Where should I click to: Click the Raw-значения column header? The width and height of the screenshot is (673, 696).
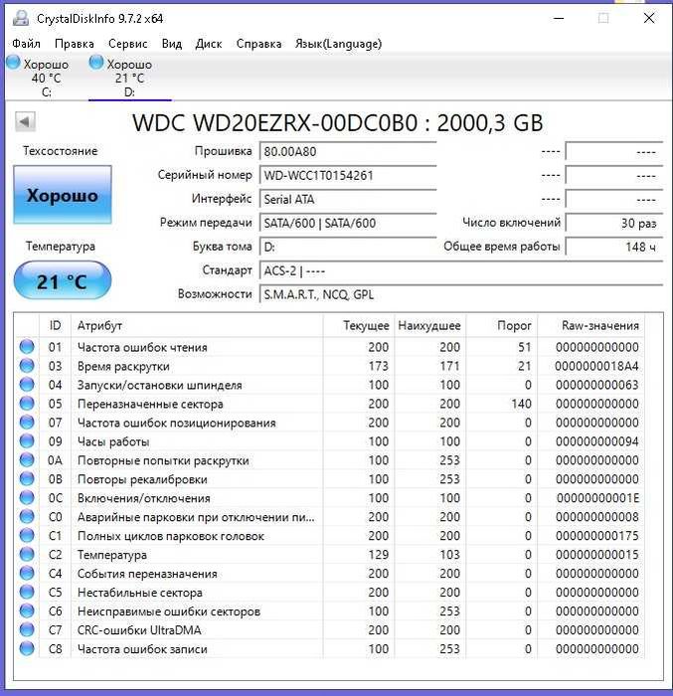(x=590, y=325)
